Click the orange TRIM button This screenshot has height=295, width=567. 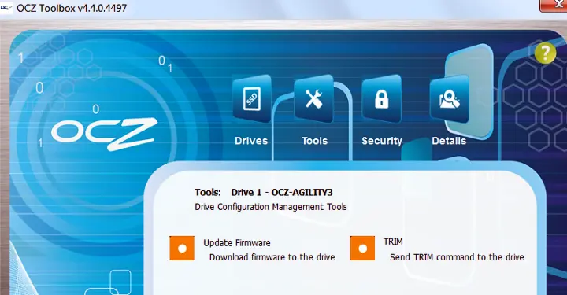[x=362, y=249]
